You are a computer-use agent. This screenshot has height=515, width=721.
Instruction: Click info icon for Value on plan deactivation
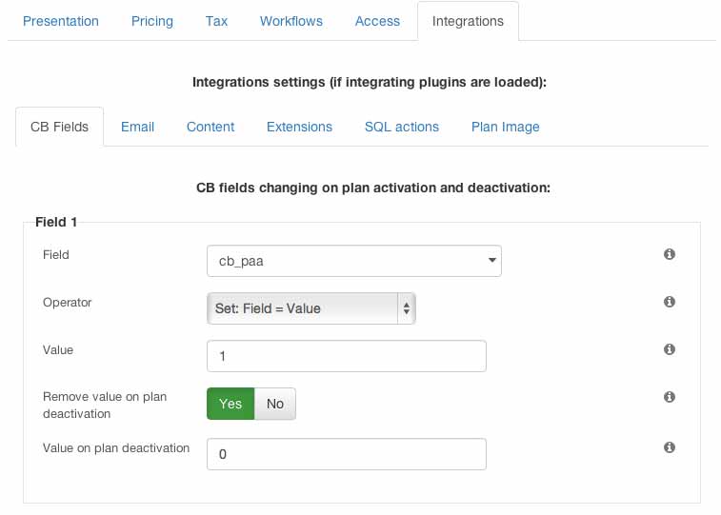click(x=669, y=447)
